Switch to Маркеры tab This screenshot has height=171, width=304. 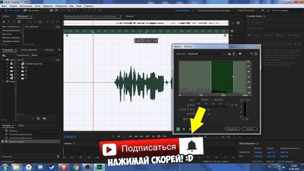point(49,50)
